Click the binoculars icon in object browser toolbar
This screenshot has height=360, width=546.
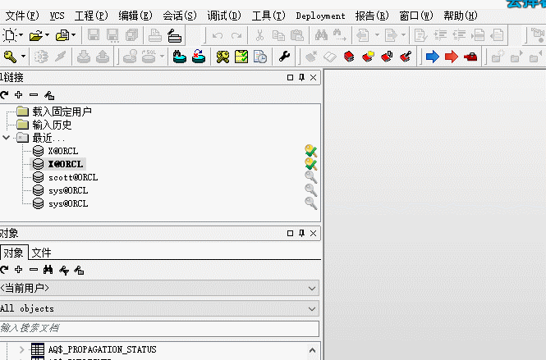click(48, 270)
